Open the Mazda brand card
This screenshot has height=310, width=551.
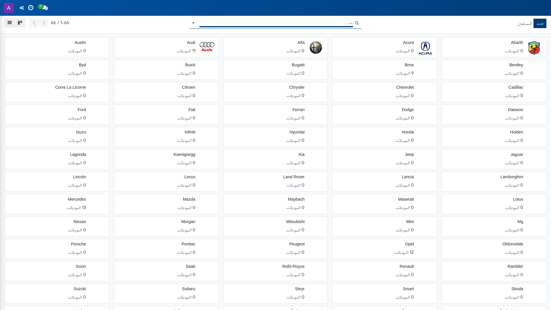(x=166, y=204)
